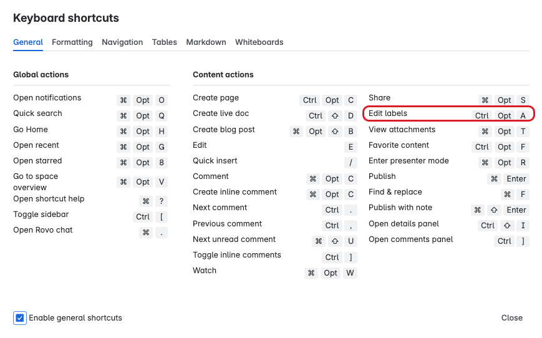
Task: Switch to the Formatting tab
Action: click(72, 42)
